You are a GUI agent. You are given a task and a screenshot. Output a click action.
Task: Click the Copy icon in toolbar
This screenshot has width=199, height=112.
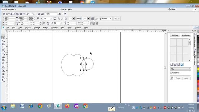21,14
